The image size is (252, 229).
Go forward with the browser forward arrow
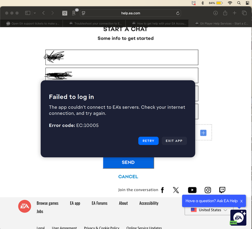pos(52,13)
